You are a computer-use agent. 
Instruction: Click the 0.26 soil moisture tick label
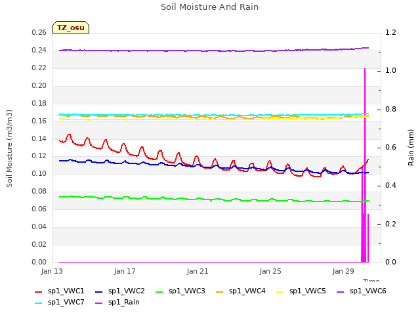39,32
